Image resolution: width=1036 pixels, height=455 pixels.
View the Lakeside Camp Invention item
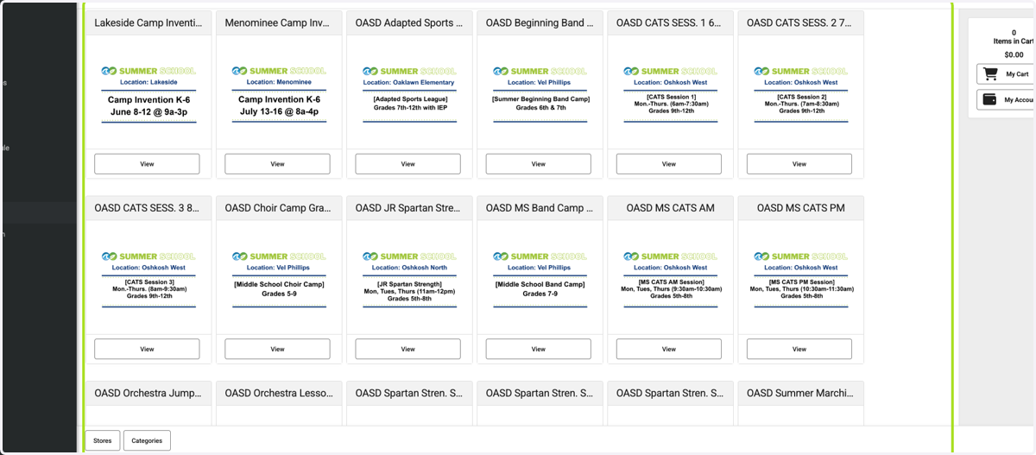(x=147, y=164)
